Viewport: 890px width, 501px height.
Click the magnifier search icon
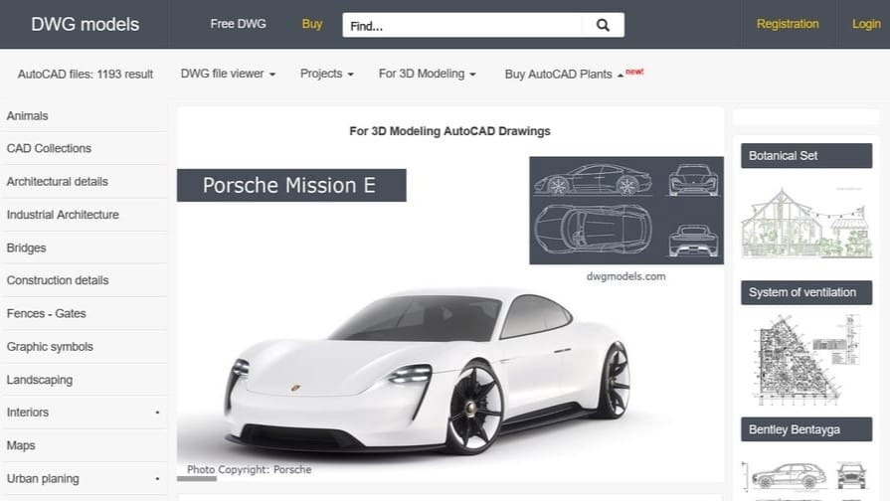tap(603, 25)
